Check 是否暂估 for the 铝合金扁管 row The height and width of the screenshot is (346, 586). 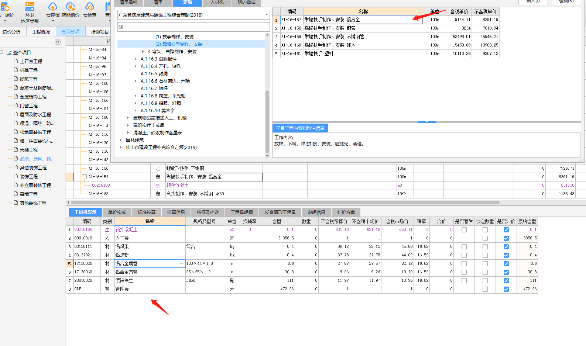[x=464, y=264]
